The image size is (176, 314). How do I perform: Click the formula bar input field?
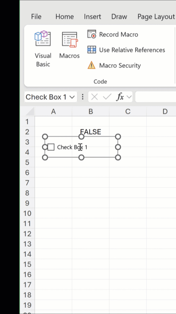pyautogui.click(x=156, y=97)
